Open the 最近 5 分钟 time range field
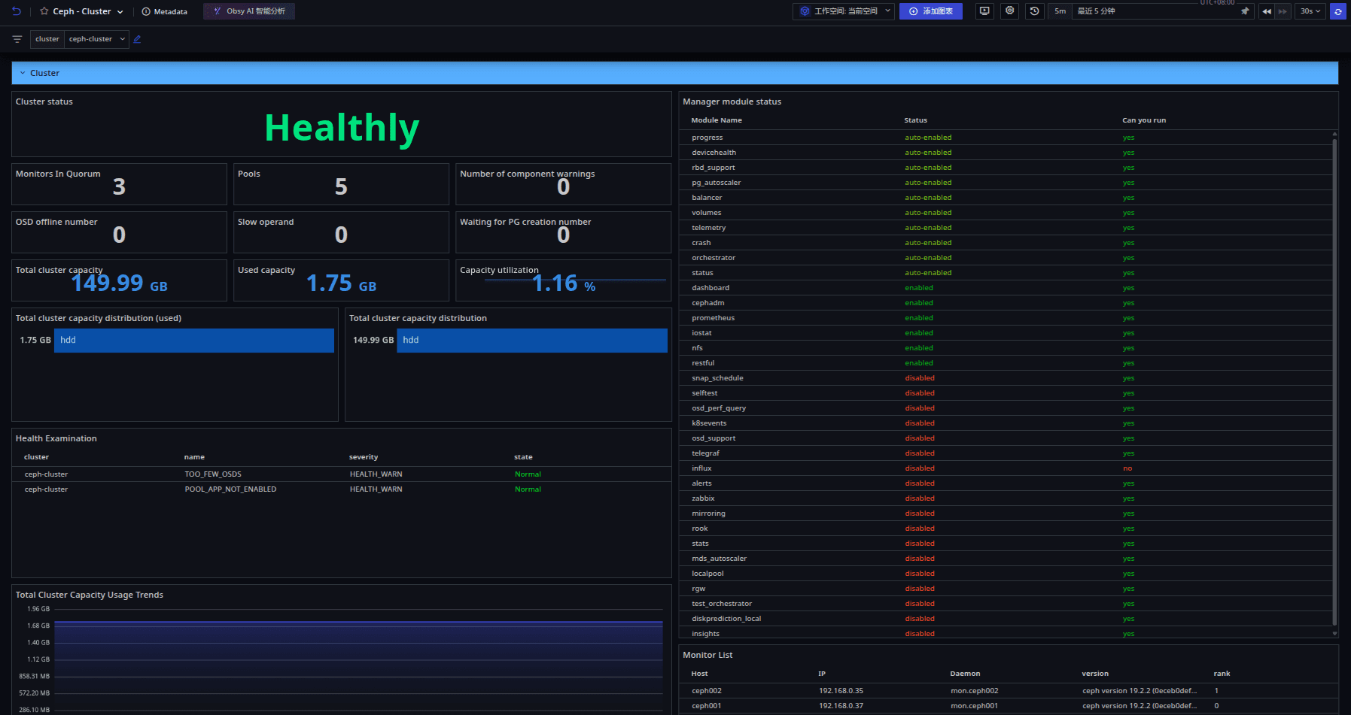 1155,11
